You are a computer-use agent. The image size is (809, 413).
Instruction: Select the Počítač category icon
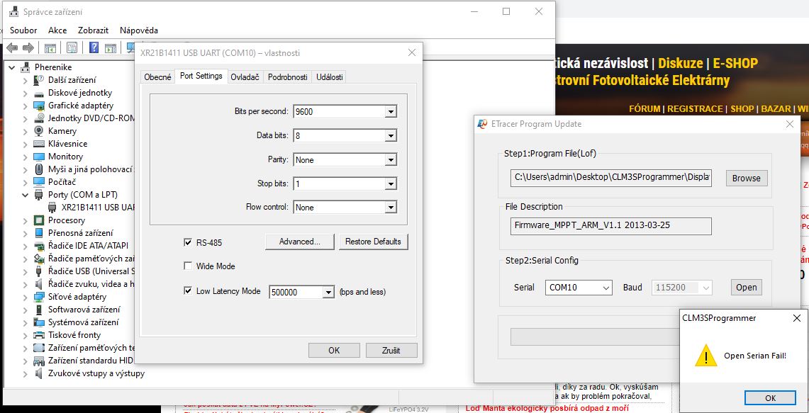39,182
